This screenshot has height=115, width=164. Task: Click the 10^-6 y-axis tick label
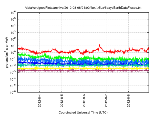click(x=13, y=92)
